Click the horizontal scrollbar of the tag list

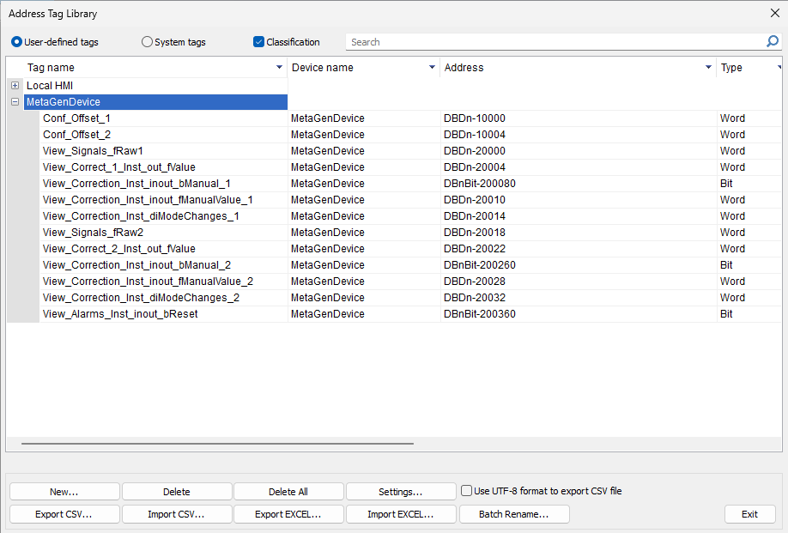coord(217,444)
